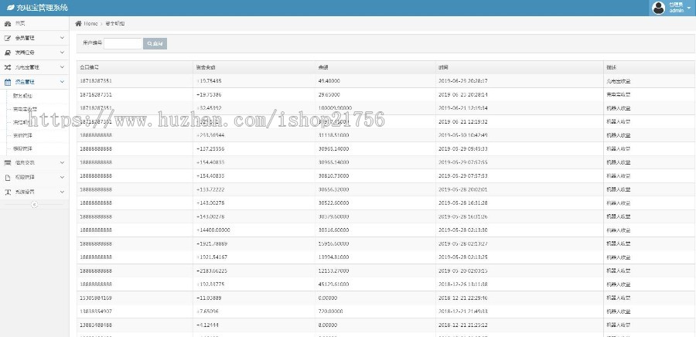Click the balance cell 15916.60000

click(333, 243)
